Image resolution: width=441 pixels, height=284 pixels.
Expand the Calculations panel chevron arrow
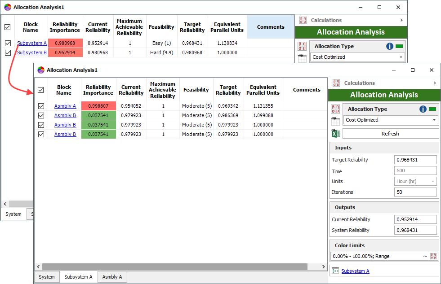coord(434,83)
